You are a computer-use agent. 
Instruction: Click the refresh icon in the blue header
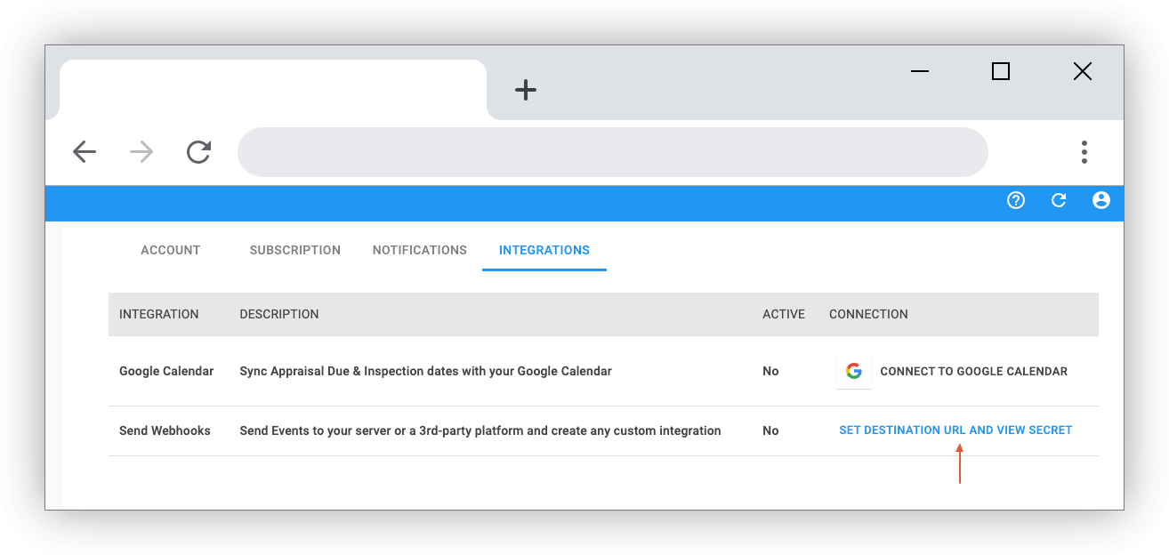tap(1059, 201)
